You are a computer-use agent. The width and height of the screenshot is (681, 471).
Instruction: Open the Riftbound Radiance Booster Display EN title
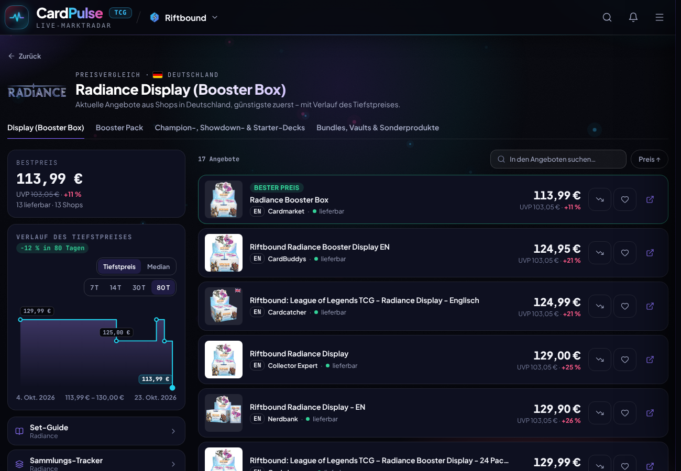click(320, 247)
